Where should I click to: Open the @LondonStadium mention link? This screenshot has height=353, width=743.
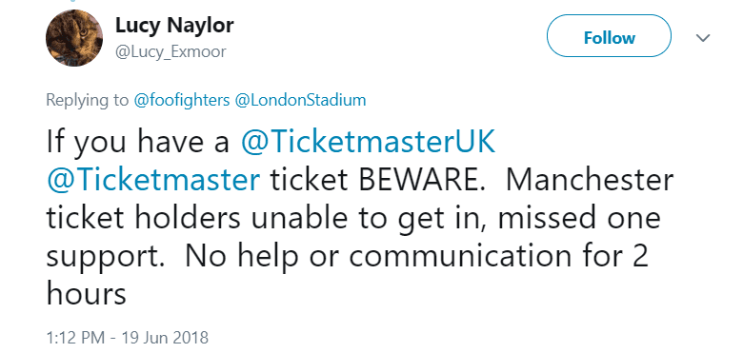pyautogui.click(x=300, y=100)
